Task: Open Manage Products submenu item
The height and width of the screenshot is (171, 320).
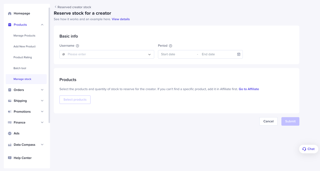Action: 24,36
